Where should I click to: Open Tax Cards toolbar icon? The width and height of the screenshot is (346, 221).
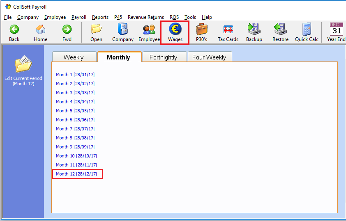point(228,30)
